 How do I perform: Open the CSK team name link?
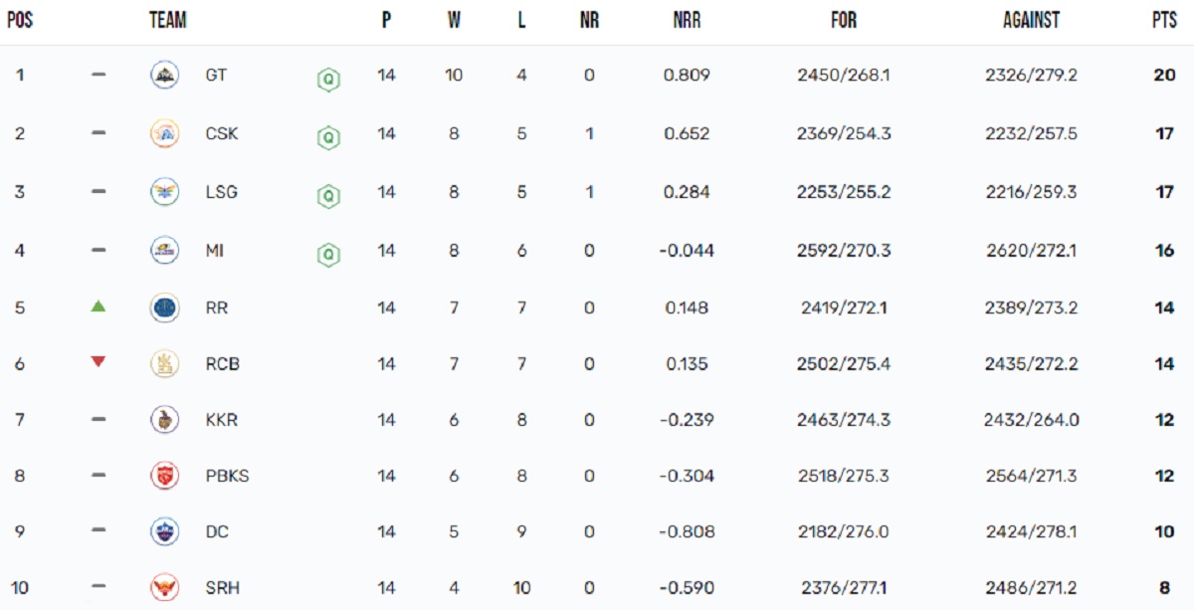[x=222, y=133]
